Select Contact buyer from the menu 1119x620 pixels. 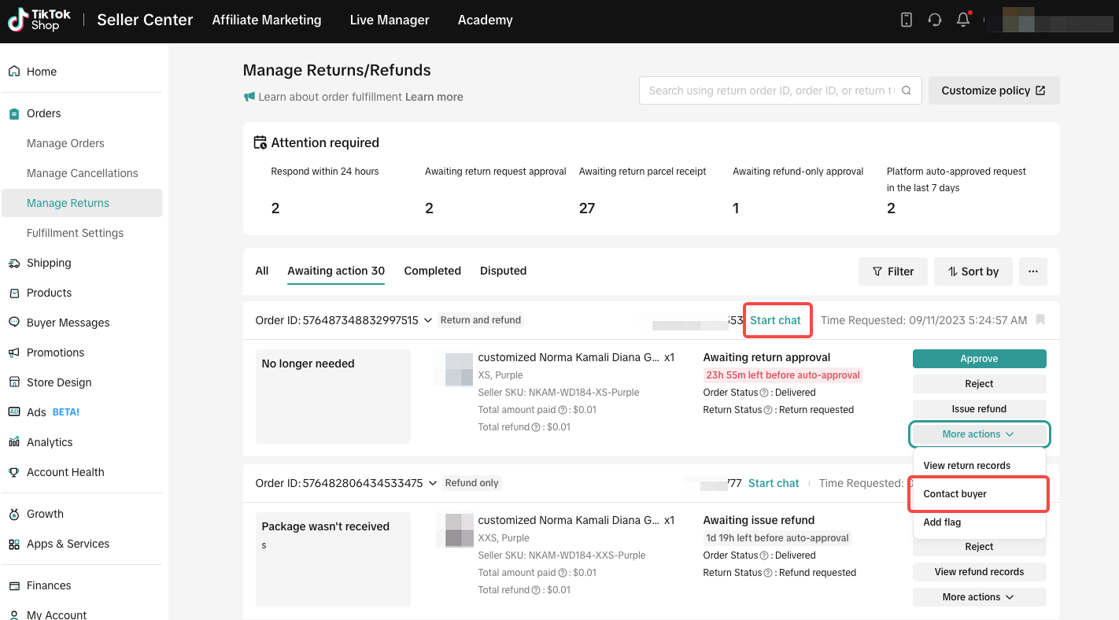click(x=955, y=494)
